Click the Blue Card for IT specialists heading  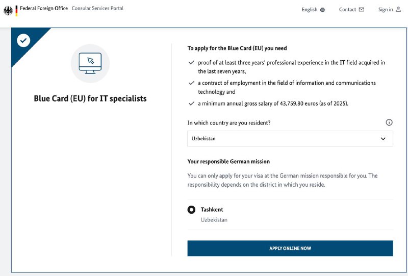click(x=90, y=98)
